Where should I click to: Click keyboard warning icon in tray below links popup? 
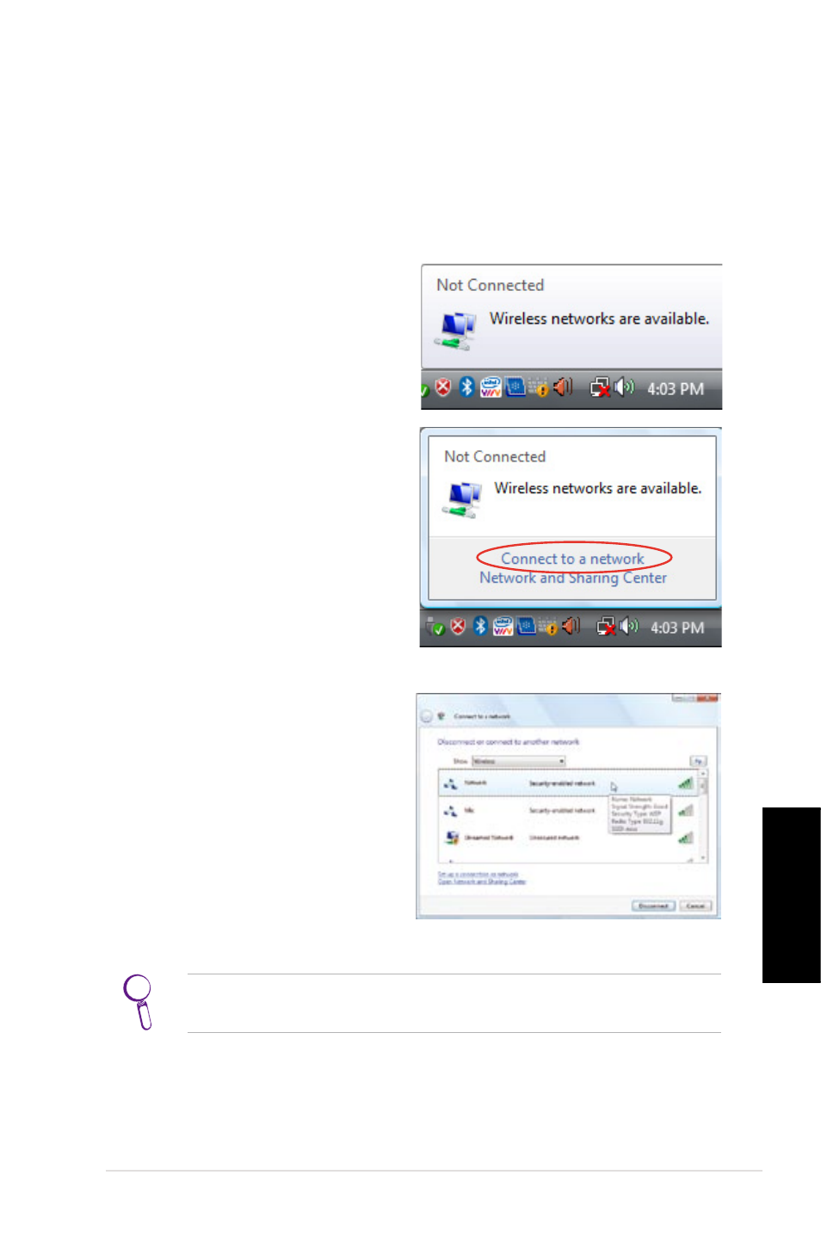click(x=548, y=628)
